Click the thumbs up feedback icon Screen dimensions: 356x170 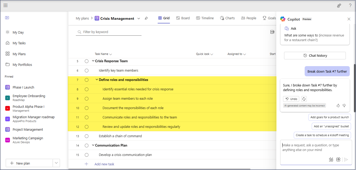(x=338, y=105)
